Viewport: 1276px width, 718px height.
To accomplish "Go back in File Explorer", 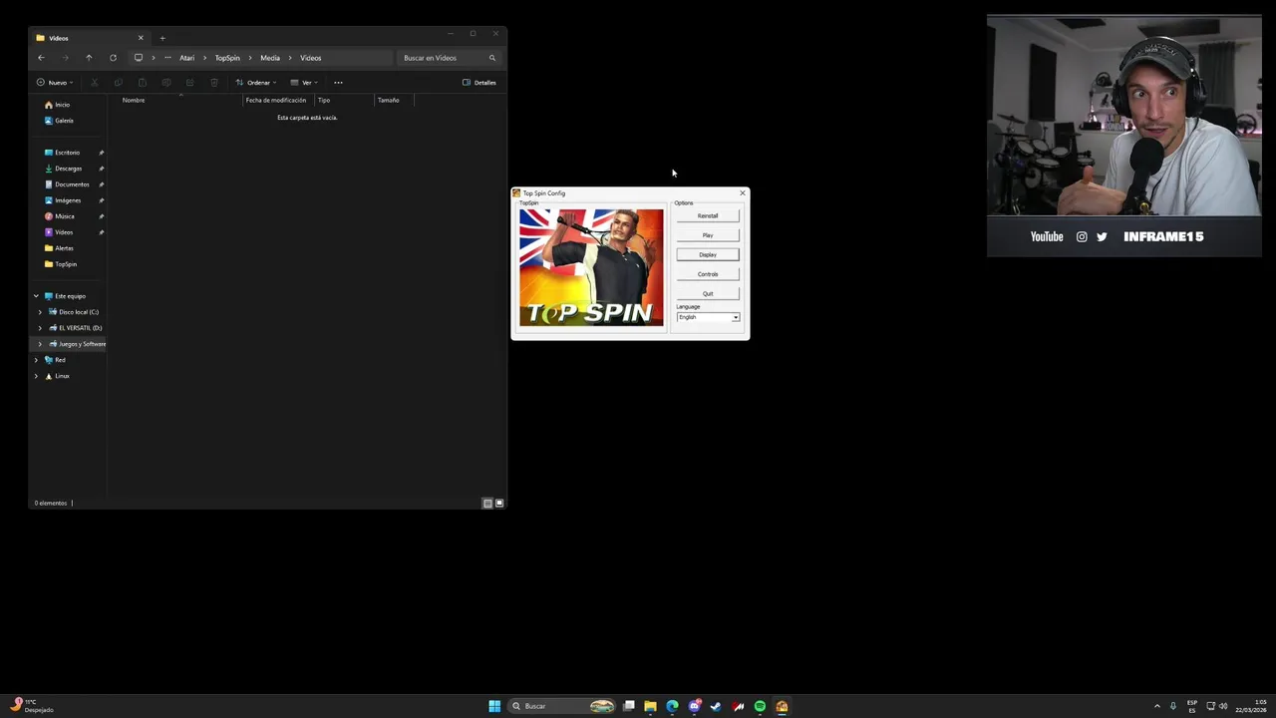I will pyautogui.click(x=41, y=58).
